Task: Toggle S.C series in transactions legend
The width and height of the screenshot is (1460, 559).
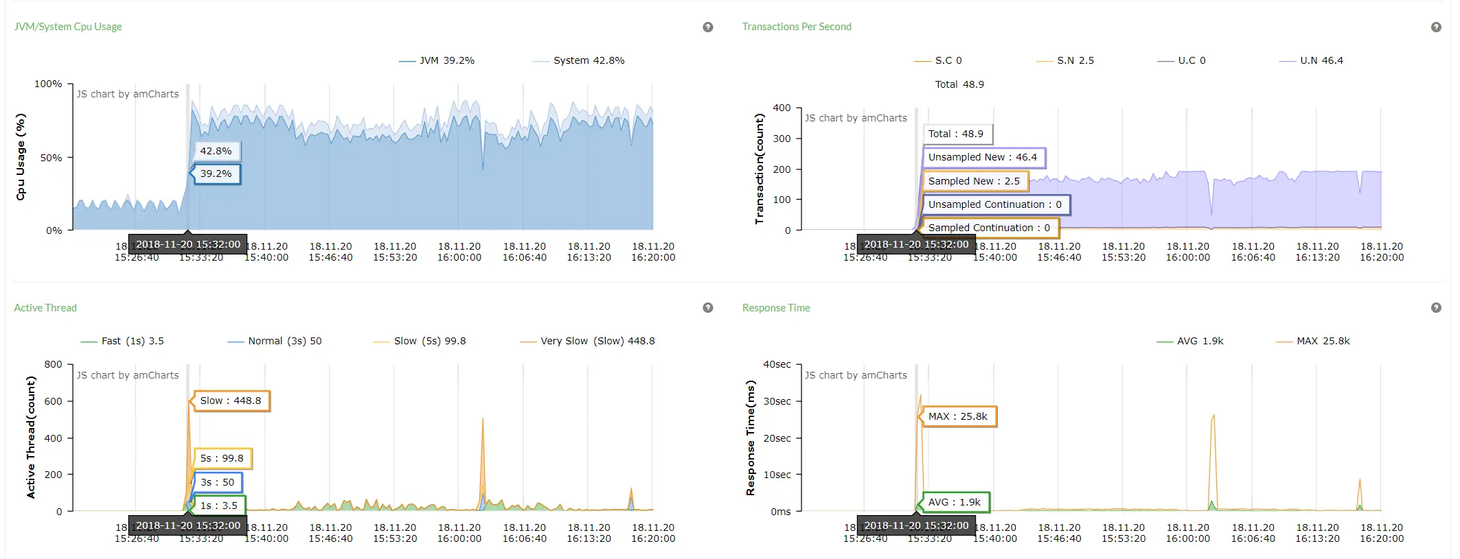Action: click(938, 60)
